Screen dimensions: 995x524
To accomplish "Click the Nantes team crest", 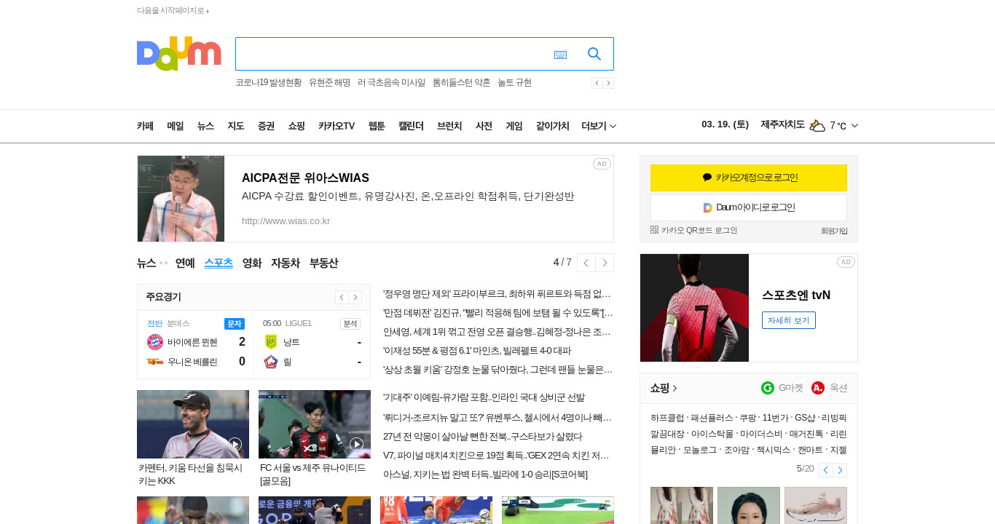I will (271, 342).
